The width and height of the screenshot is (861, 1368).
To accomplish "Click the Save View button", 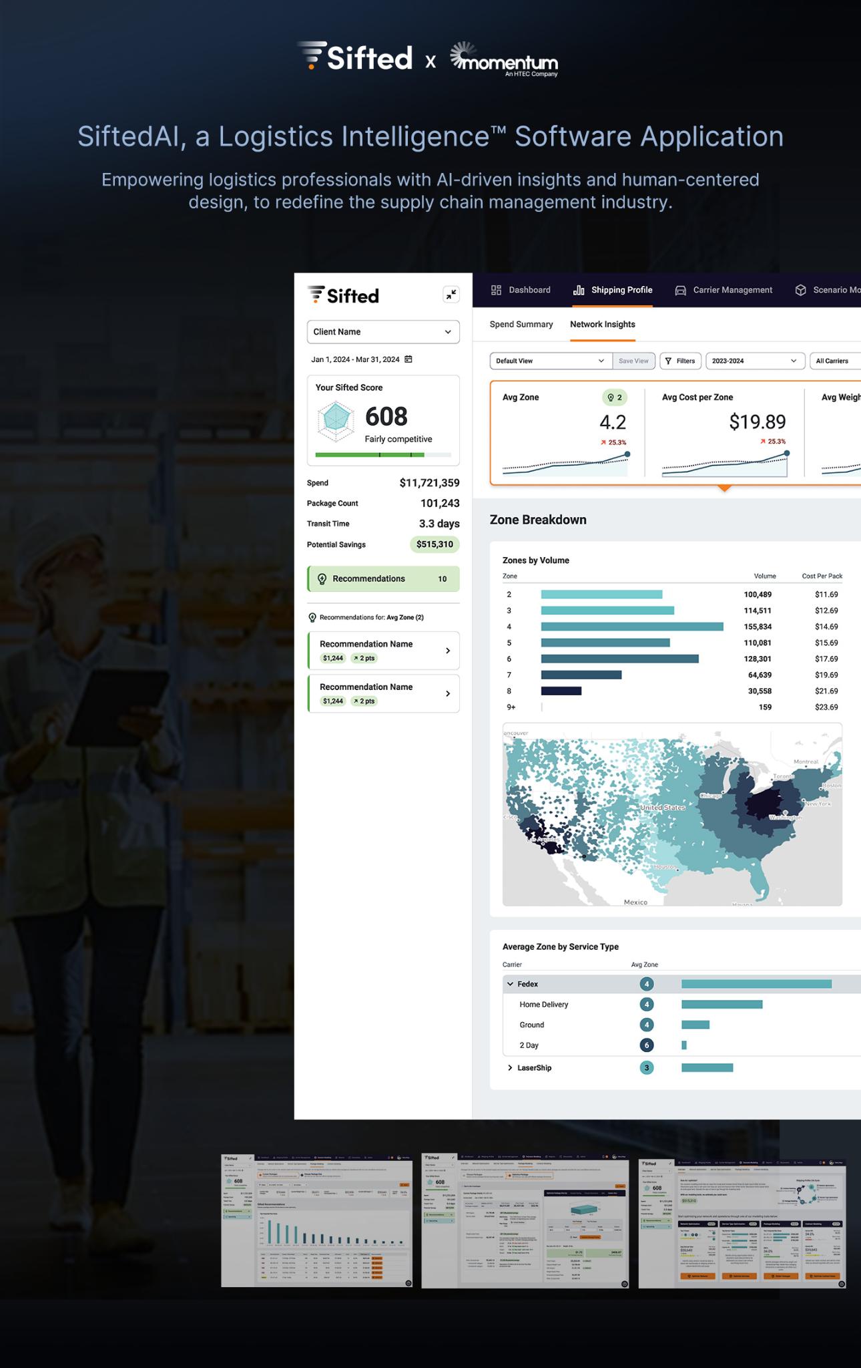I will 633,361.
